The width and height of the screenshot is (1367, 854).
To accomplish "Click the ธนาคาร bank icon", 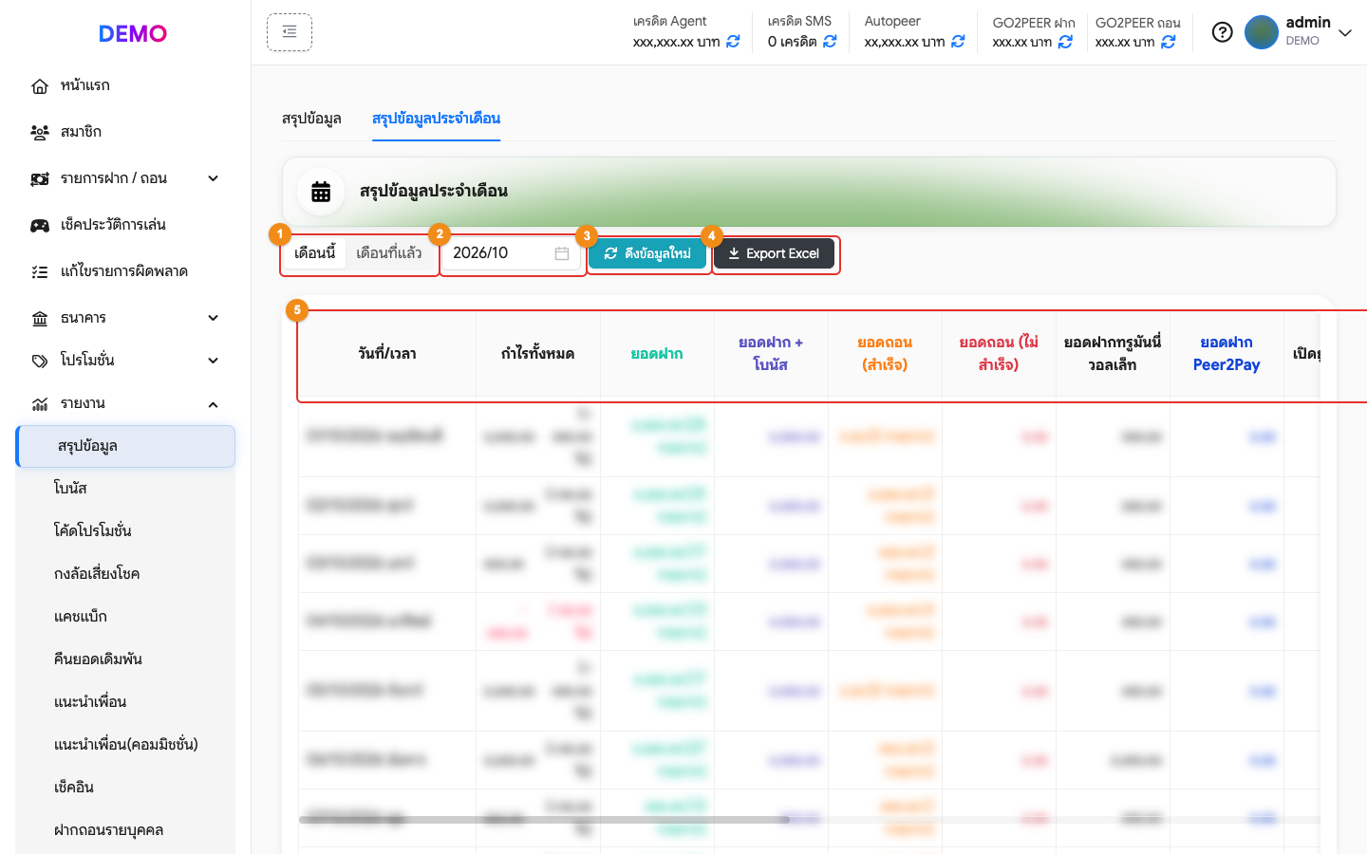I will coord(40,319).
